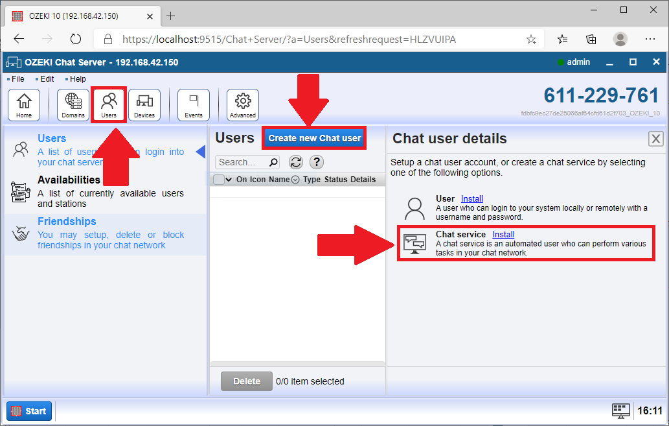This screenshot has width=669, height=426.
Task: Open the checkbox column dropdown arrow
Action: click(228, 180)
